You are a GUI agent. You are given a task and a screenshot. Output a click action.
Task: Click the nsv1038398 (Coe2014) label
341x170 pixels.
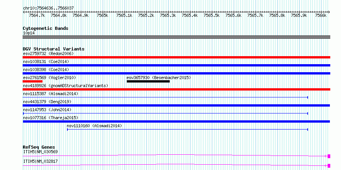coord(46,70)
